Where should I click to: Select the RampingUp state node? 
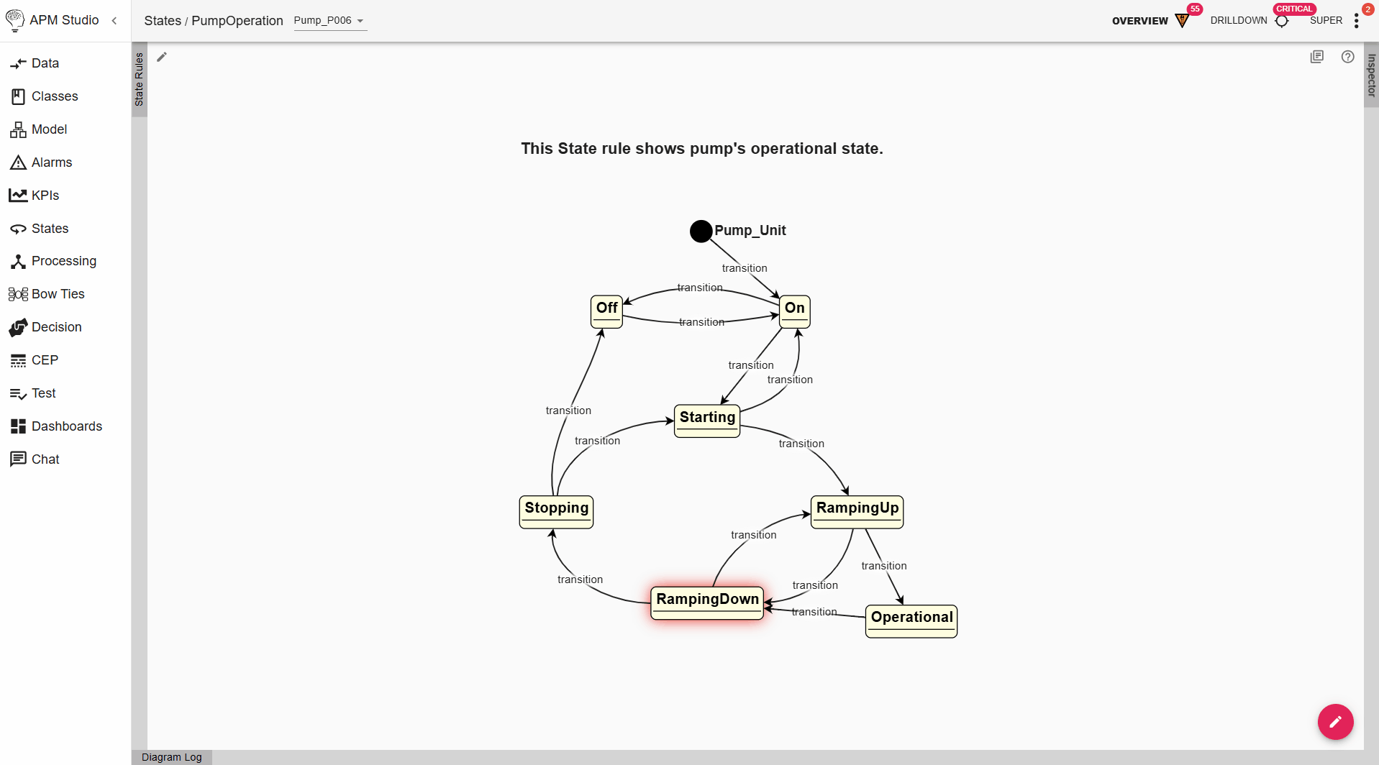point(857,511)
